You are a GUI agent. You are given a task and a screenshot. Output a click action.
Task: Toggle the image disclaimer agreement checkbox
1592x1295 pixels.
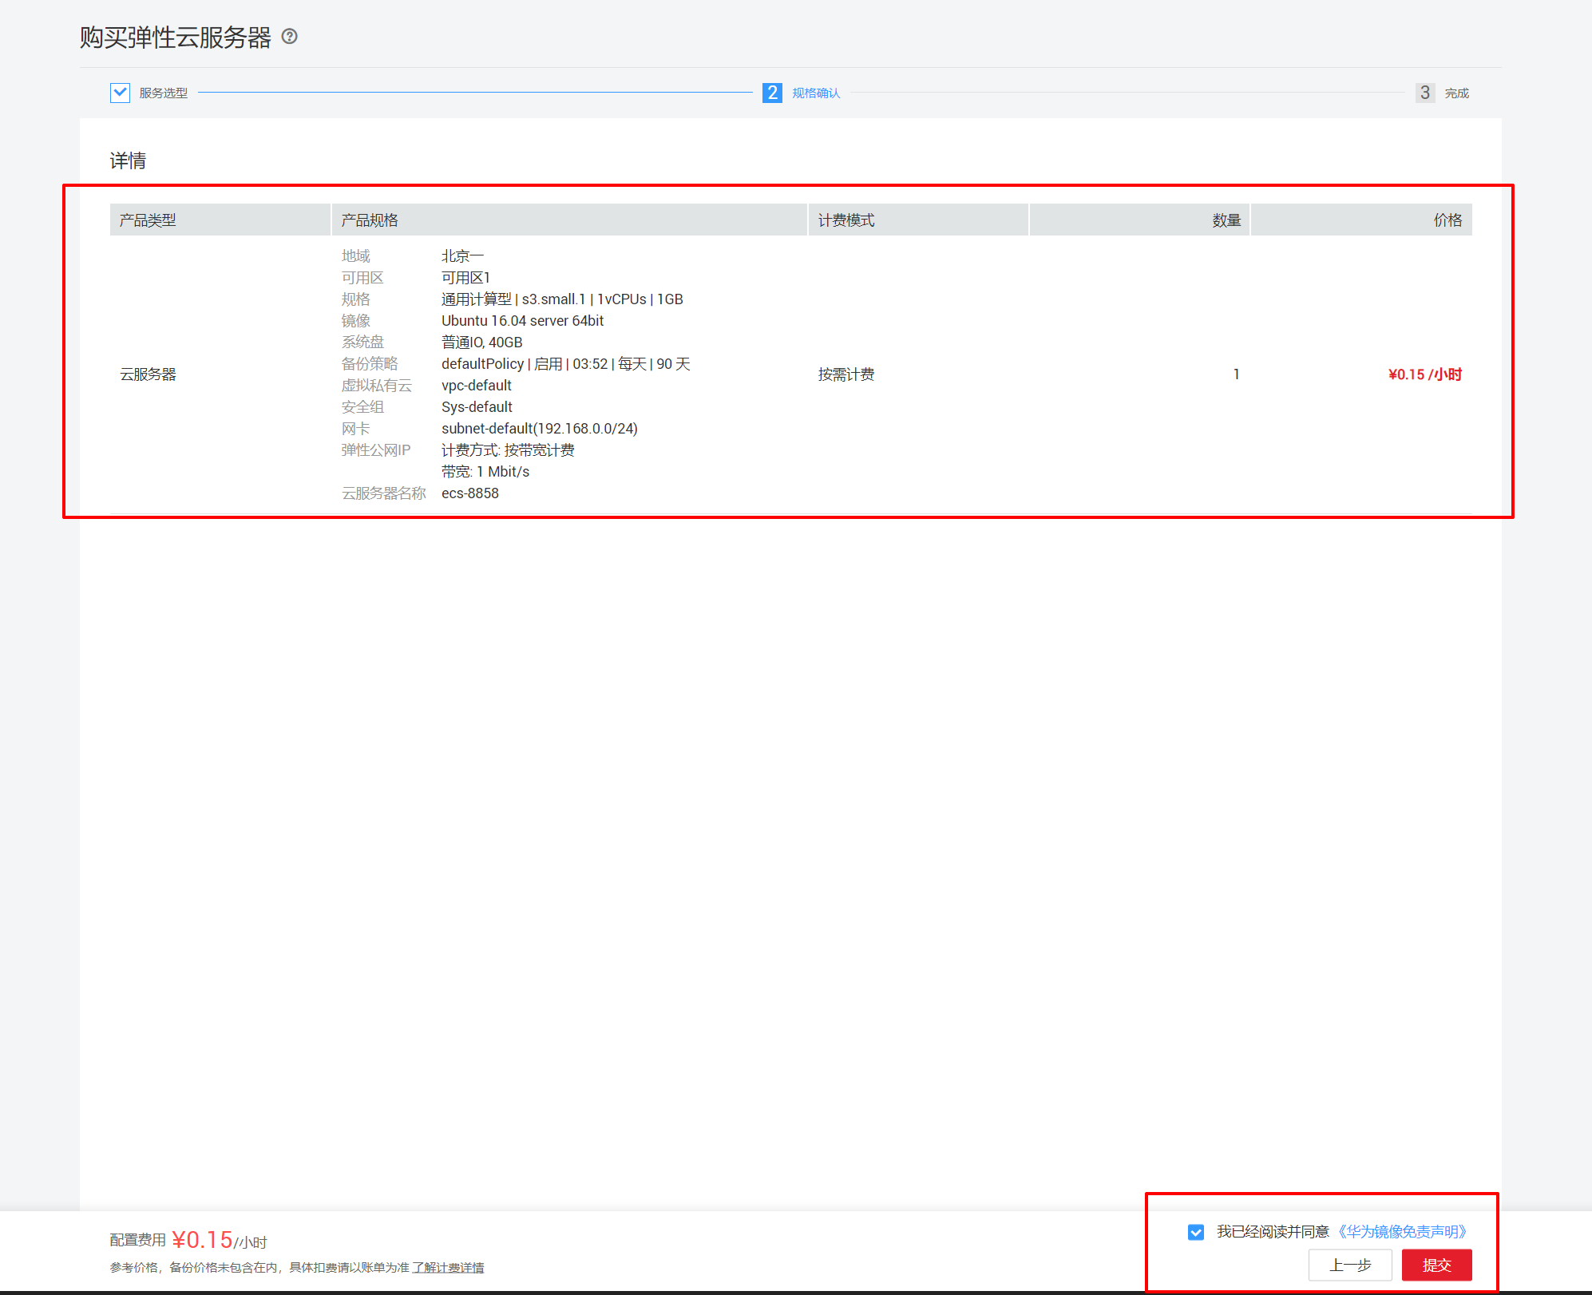click(x=1195, y=1232)
